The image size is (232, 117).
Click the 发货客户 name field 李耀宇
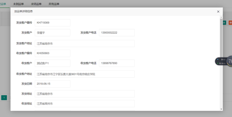pos(52,33)
